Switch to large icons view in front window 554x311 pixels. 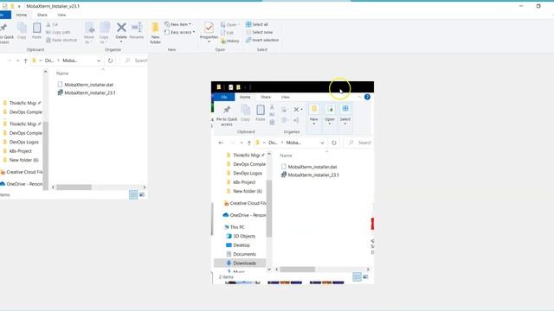[365, 276]
